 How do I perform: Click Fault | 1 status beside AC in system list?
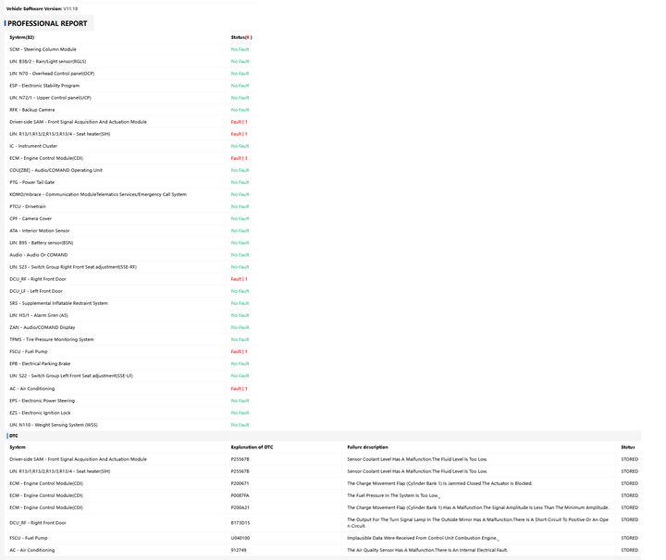(x=239, y=389)
